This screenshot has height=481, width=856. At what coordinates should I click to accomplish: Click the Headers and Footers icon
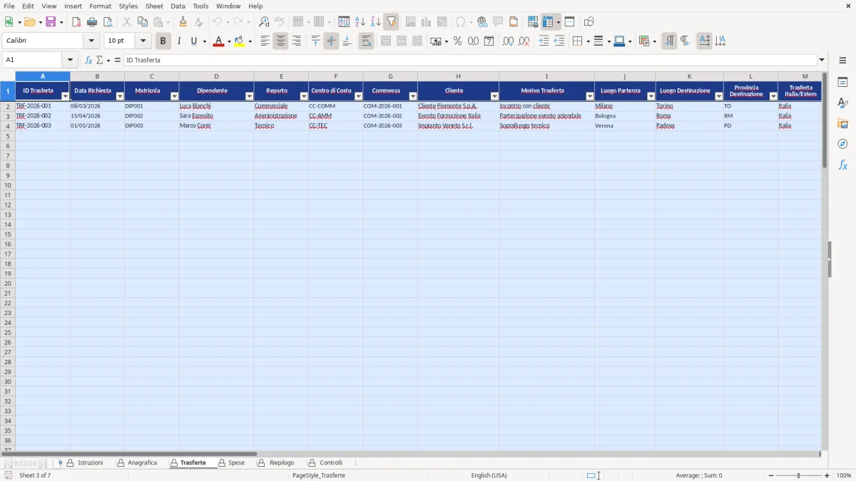click(514, 22)
